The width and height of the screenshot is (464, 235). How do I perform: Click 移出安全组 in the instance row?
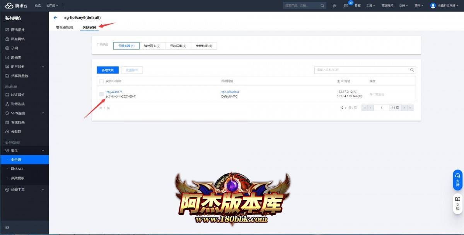pyautogui.click(x=377, y=94)
